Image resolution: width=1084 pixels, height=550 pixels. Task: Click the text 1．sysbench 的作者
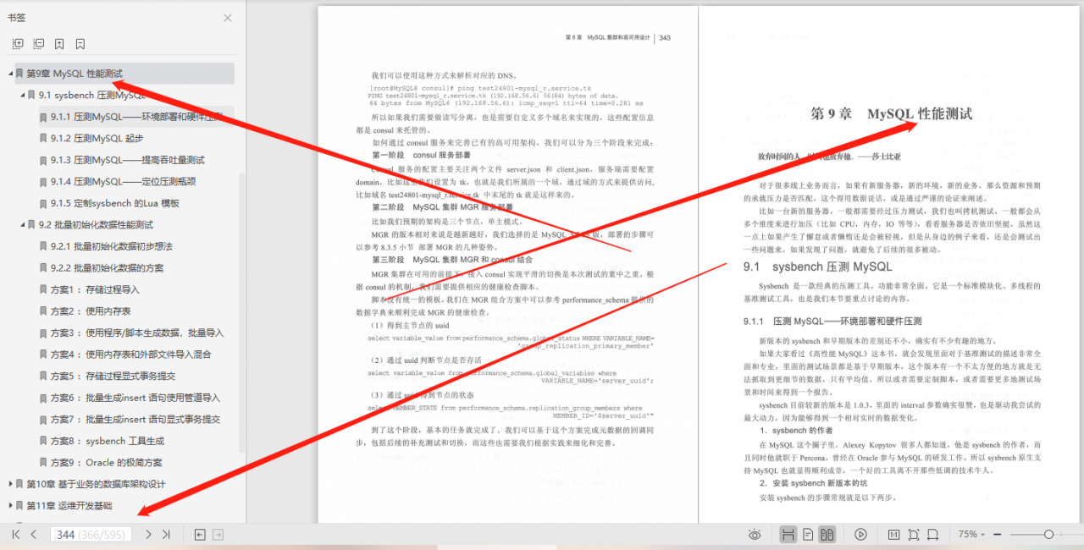794,431
